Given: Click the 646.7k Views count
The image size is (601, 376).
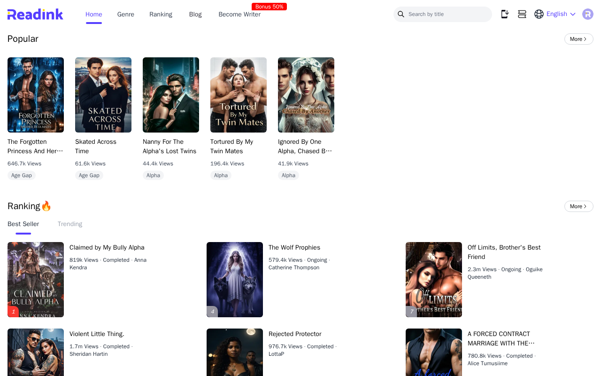Looking at the screenshot, I should point(24,164).
